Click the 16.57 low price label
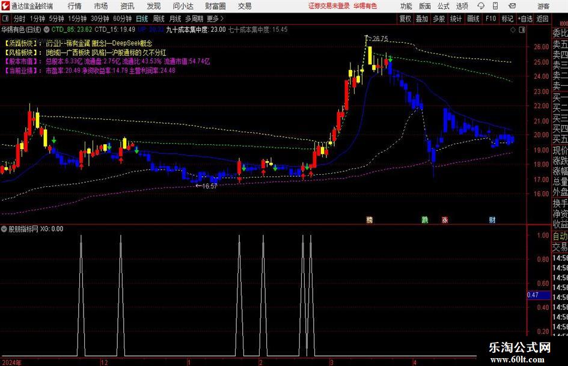568x366 pixels. pyautogui.click(x=209, y=186)
